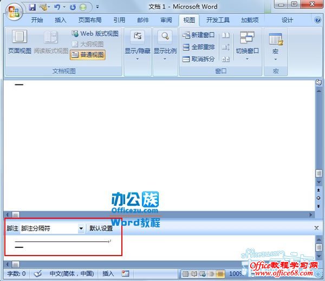Click the synchronous scrolling icon

click(x=226, y=47)
